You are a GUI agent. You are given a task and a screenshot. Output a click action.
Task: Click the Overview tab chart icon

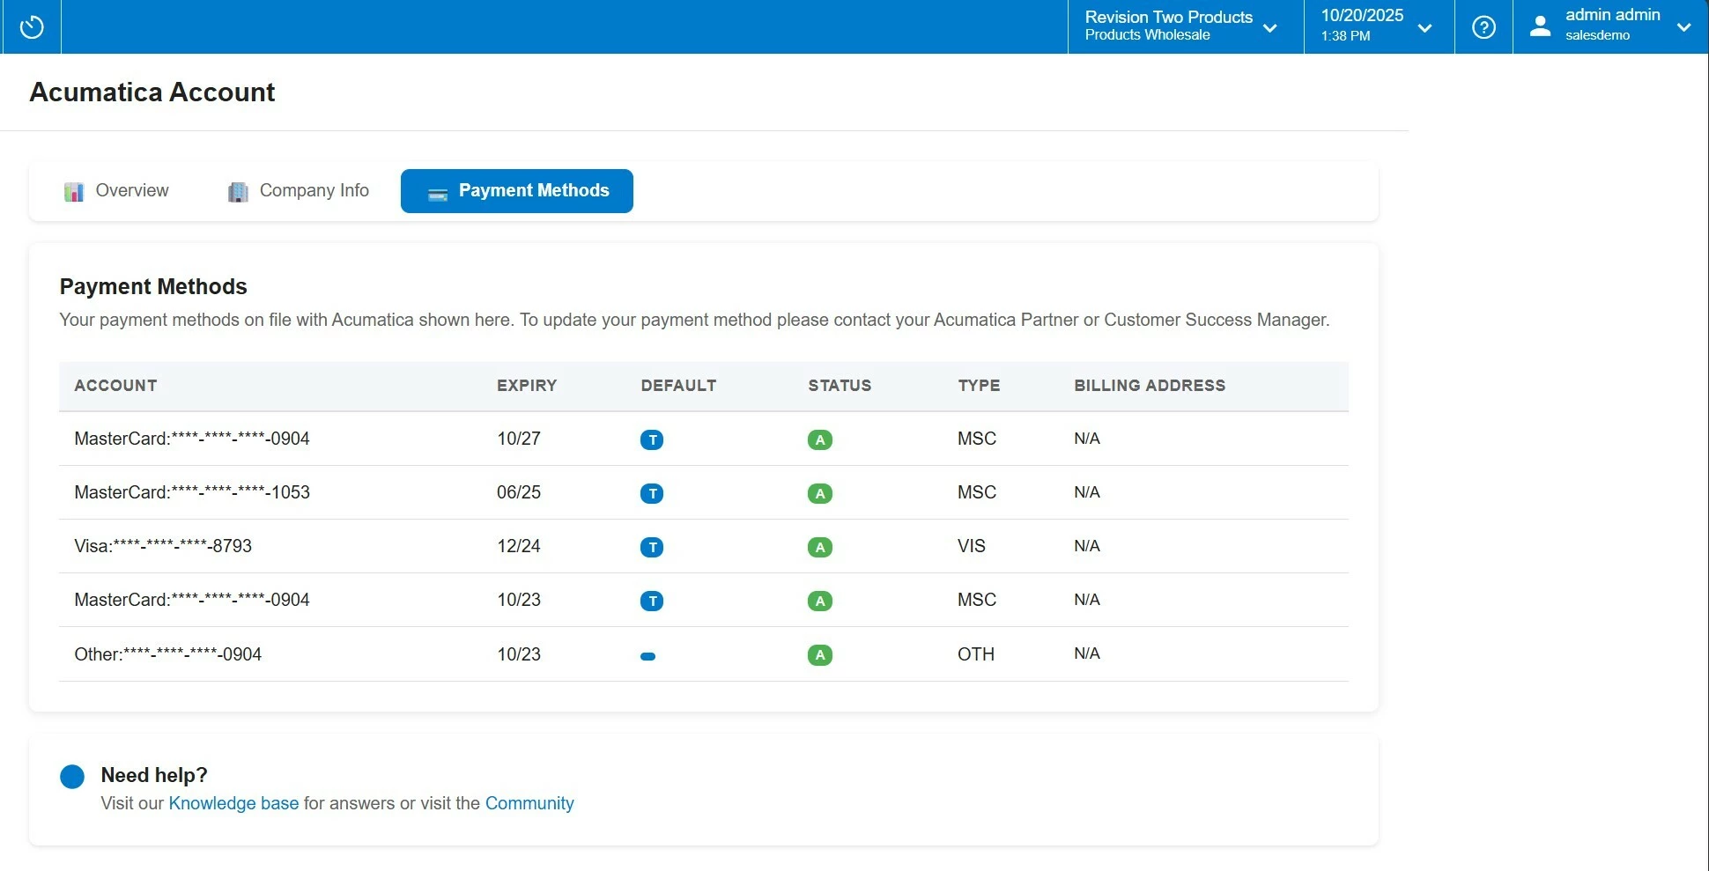click(74, 192)
